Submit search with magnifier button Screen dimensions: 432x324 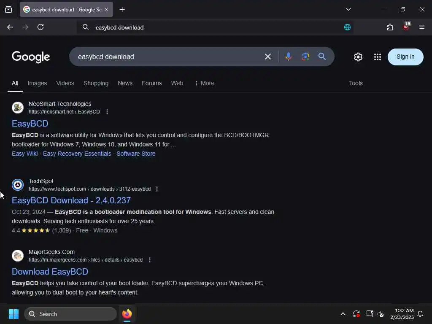322,57
